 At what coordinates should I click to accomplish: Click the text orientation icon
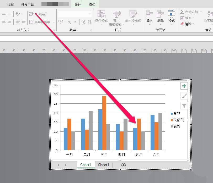point(18,14)
